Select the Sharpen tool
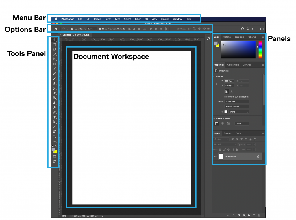Viewport: 296px width, 220px height. click(54, 103)
